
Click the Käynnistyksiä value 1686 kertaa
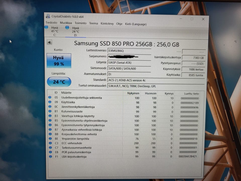click(193, 69)
